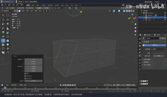
Task: Choose the Spin tool icon
Action: 3,44
